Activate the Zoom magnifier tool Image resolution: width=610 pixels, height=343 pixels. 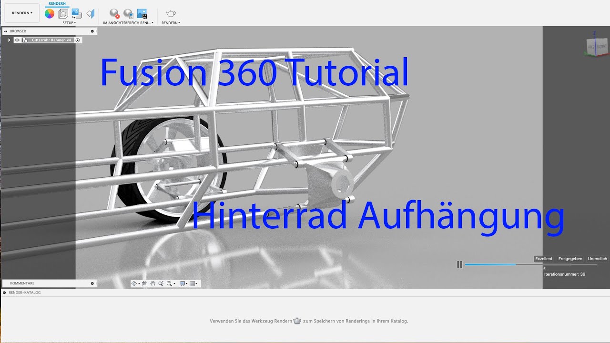(x=161, y=283)
